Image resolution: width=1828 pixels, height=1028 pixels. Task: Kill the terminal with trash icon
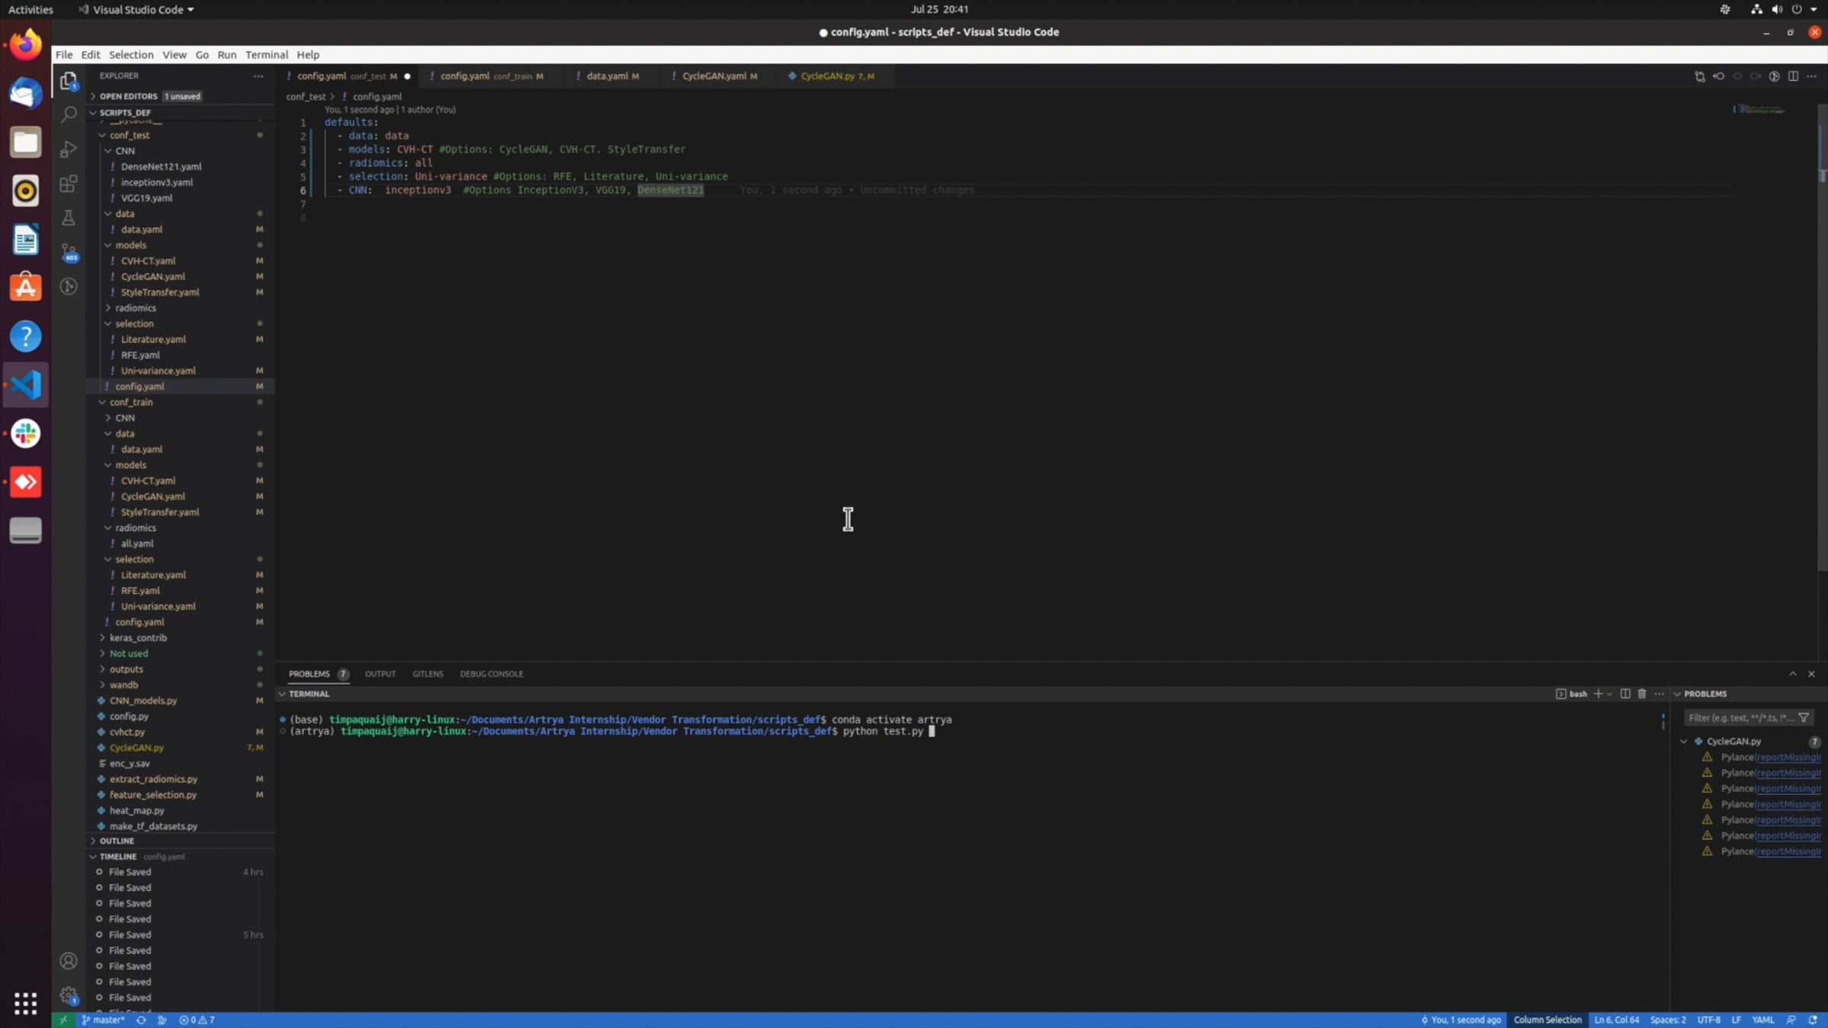pyautogui.click(x=1642, y=694)
